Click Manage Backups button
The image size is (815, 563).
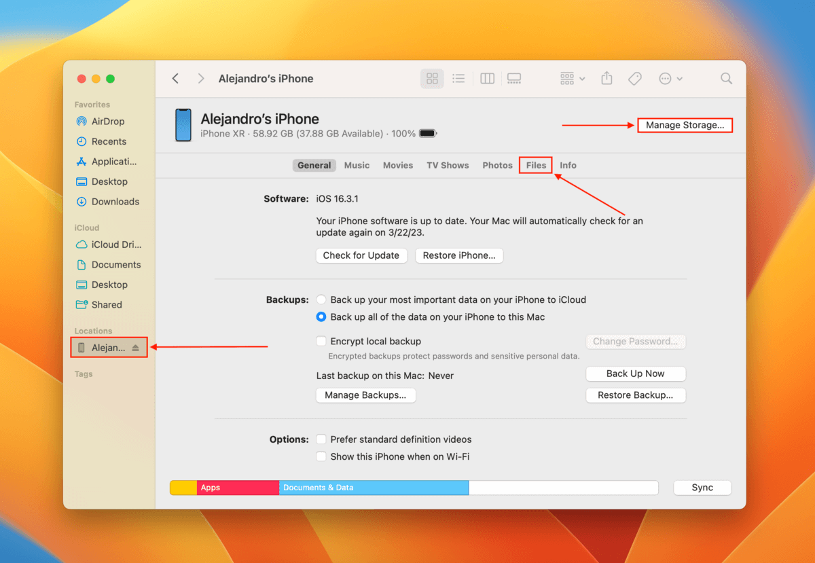(365, 395)
